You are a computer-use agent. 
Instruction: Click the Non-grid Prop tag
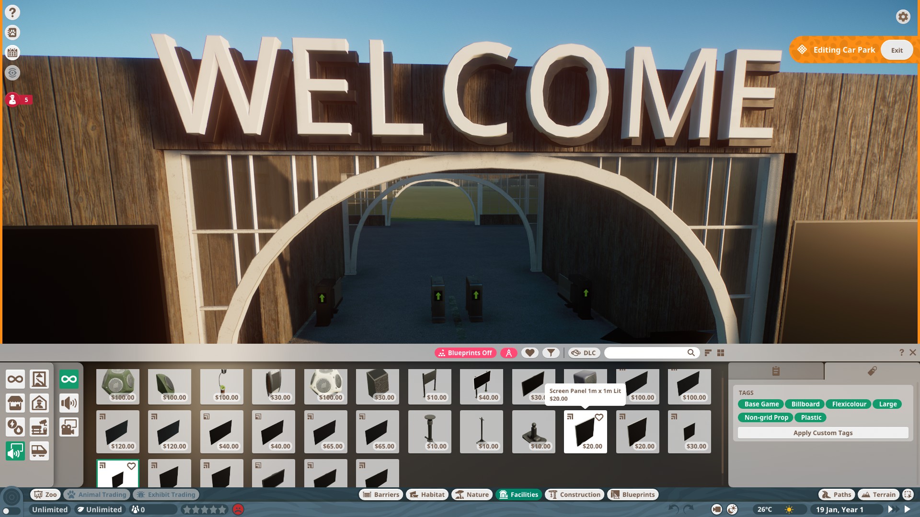tap(766, 417)
